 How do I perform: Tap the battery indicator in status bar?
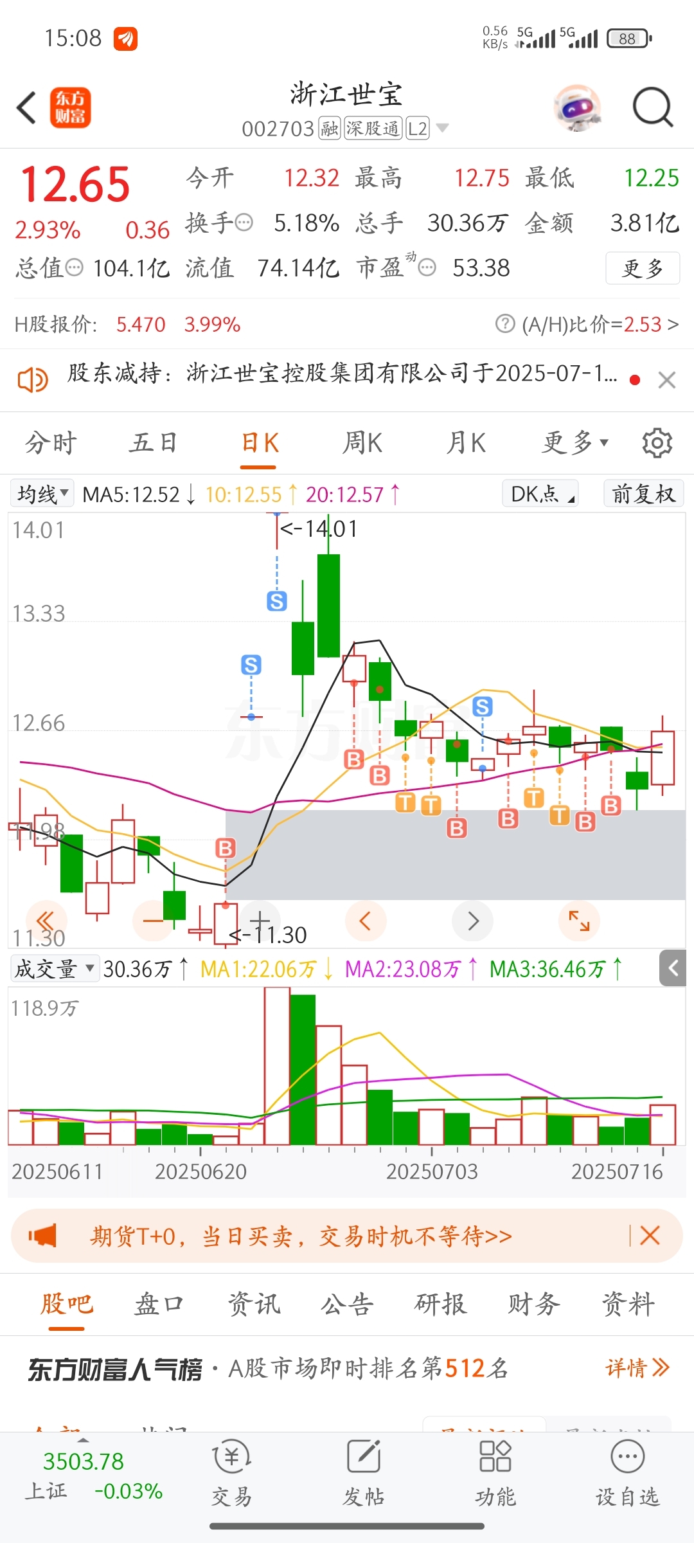[x=630, y=39]
